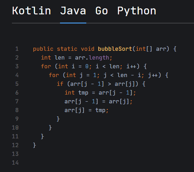The image size is (194, 172).
Task: Click 'length' property on line 2
Action: click(x=99, y=58)
